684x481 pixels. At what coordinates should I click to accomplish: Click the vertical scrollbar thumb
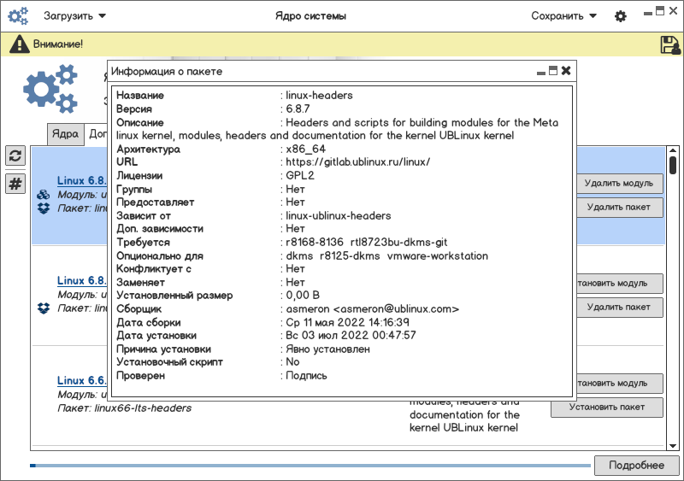(673, 165)
